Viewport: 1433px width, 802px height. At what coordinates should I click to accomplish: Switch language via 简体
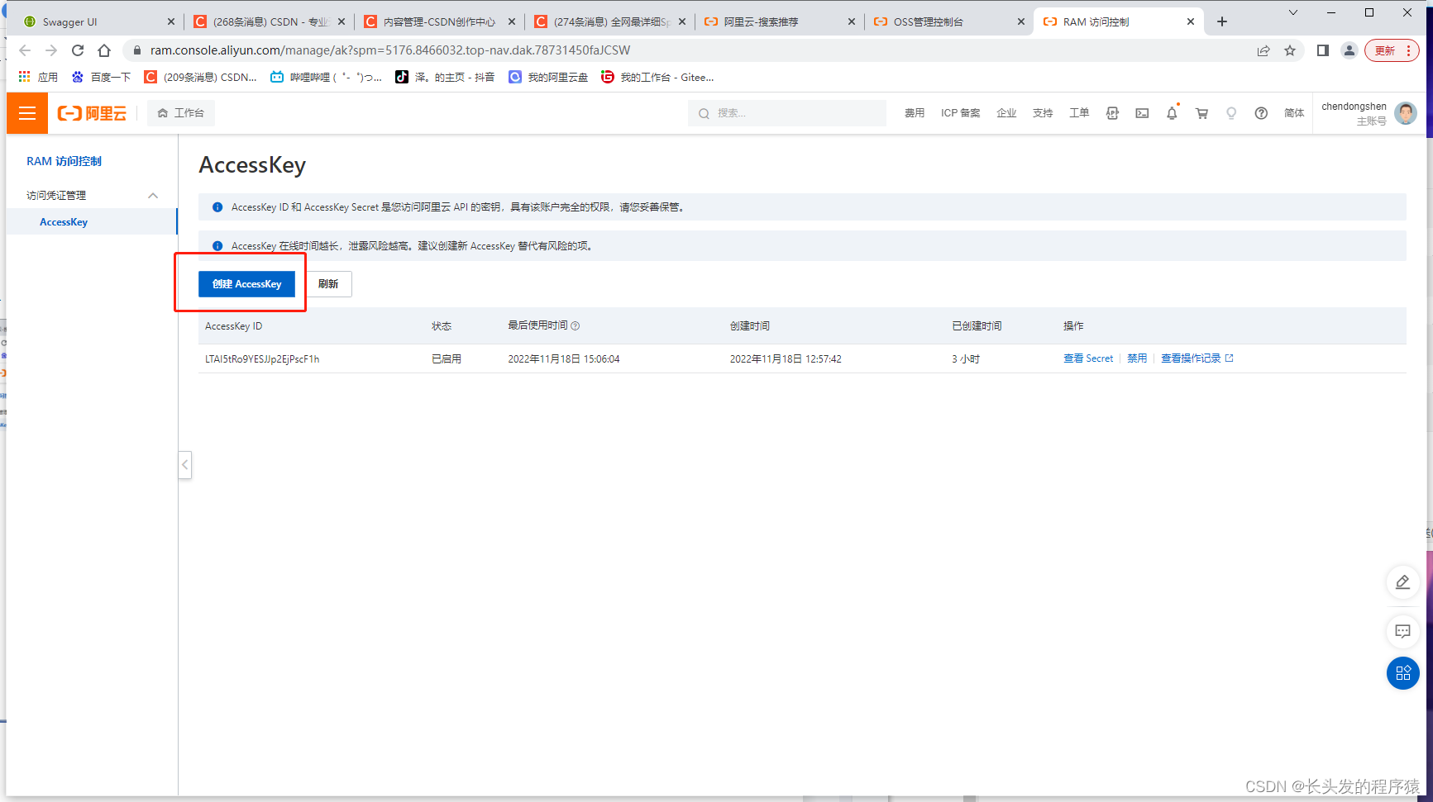(x=1294, y=113)
